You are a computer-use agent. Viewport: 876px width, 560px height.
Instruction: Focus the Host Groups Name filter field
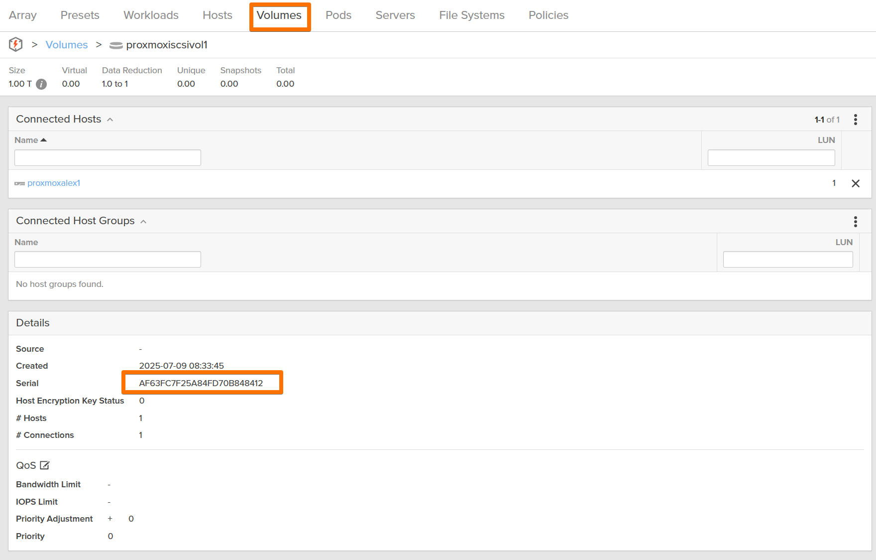108,260
